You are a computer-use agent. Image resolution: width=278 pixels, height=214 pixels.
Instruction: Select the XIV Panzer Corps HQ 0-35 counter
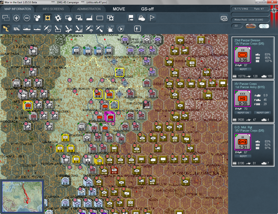pos(242,98)
